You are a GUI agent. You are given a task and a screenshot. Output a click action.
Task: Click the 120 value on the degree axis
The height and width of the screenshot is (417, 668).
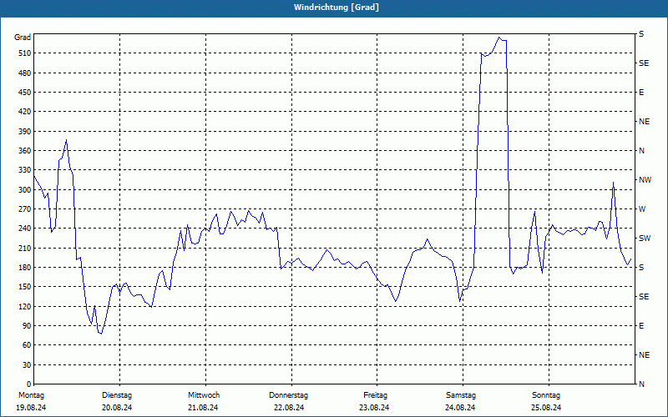point(25,306)
